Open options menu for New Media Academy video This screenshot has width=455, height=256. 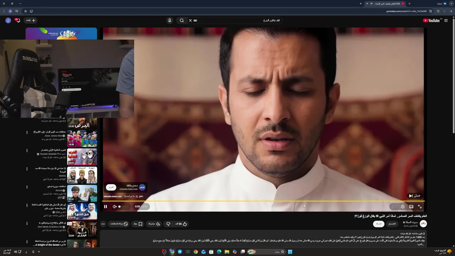27,223
